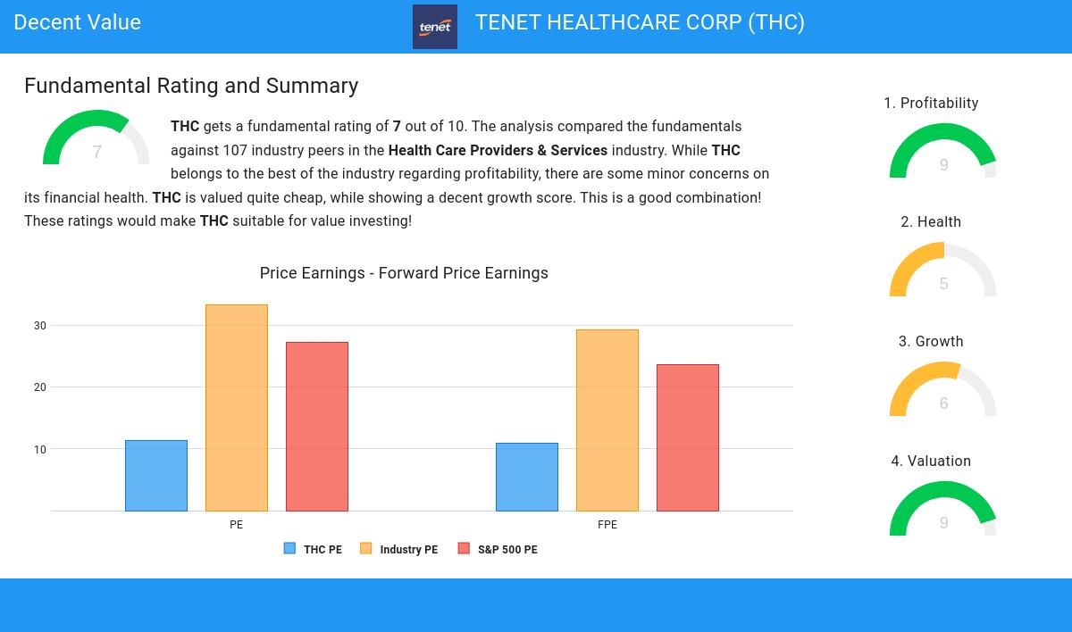Click the '1. Profitability' heading
This screenshot has height=632, width=1072.
click(x=931, y=104)
